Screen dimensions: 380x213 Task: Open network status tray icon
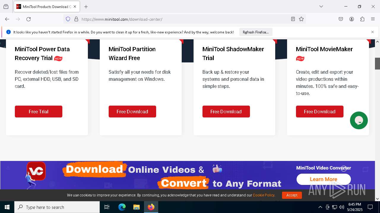(335, 207)
